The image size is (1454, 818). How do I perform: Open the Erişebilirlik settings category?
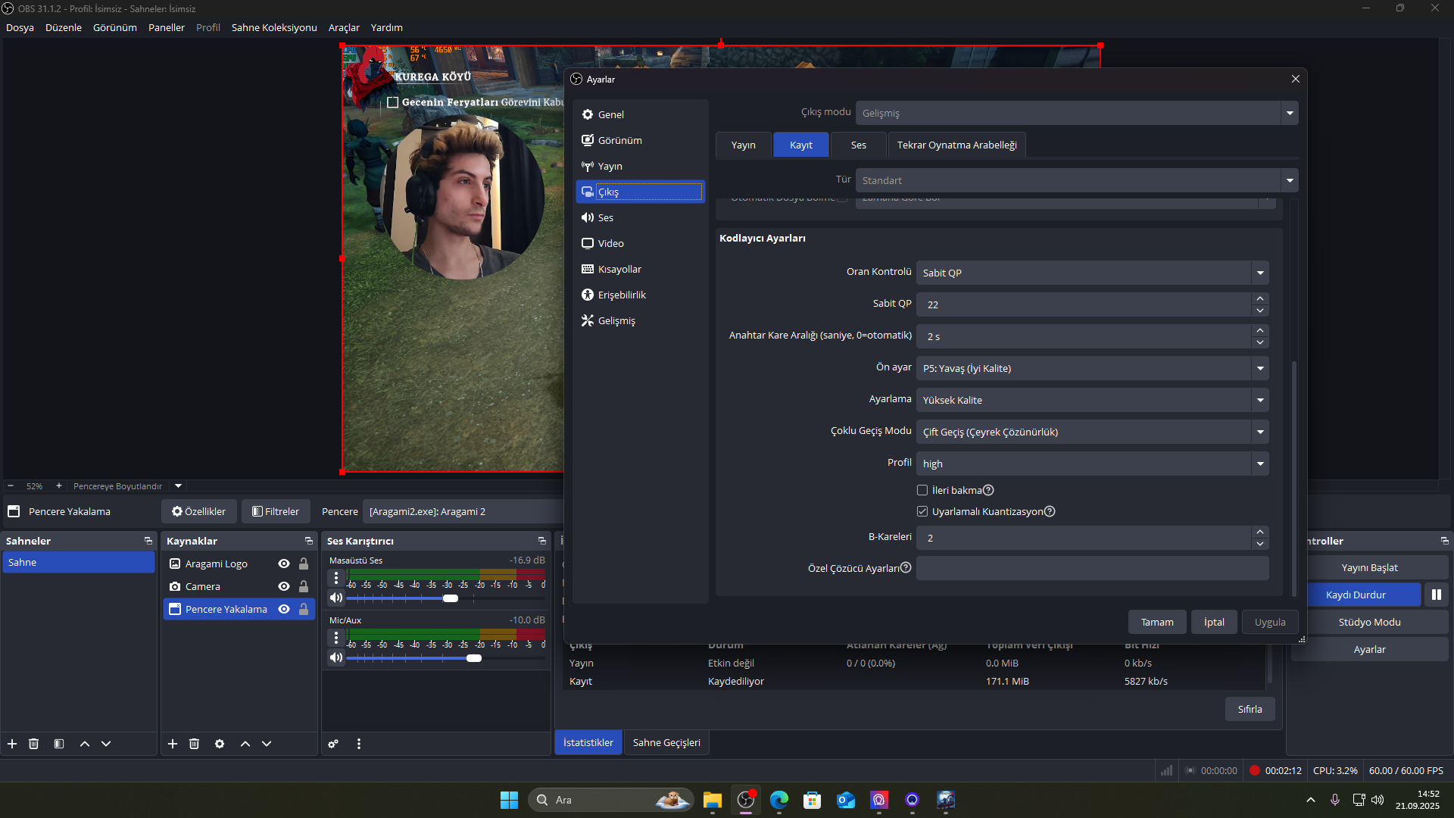pos(640,295)
